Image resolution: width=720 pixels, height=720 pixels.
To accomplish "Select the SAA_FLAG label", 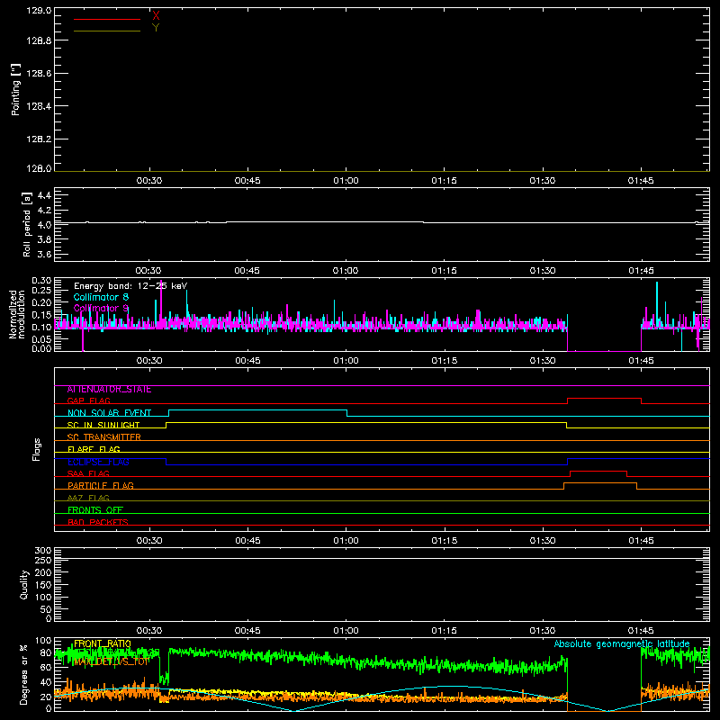I will (88, 474).
